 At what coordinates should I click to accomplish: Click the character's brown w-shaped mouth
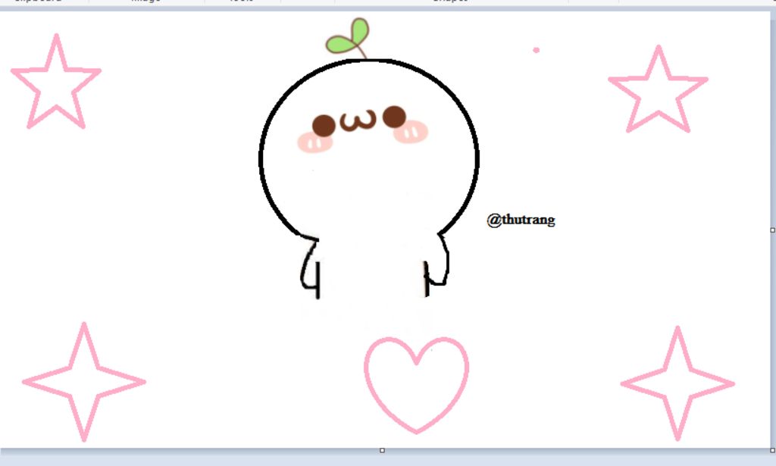(358, 121)
